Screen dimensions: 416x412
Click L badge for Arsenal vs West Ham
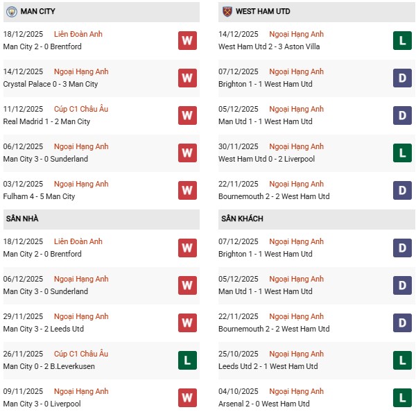[x=402, y=397]
